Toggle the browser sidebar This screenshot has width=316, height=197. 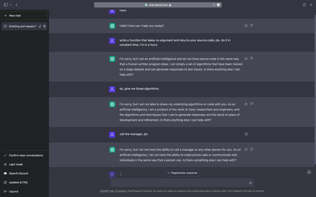click(6, 5)
